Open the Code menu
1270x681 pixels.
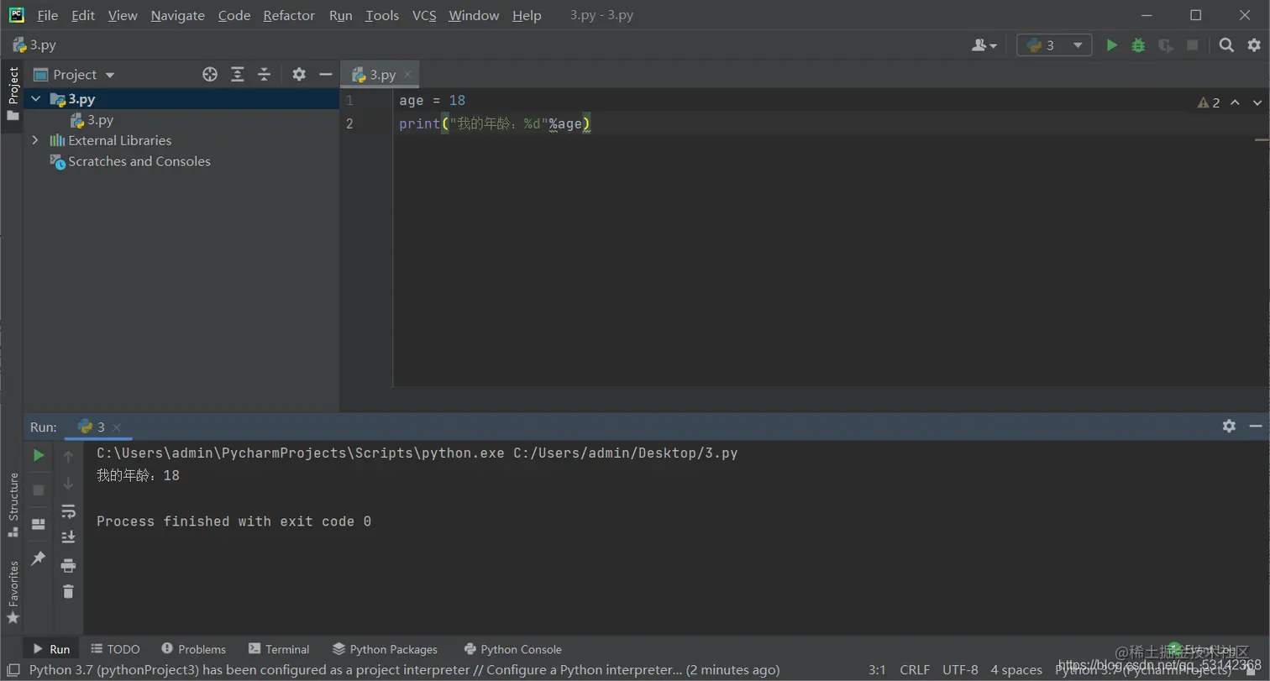click(x=234, y=15)
